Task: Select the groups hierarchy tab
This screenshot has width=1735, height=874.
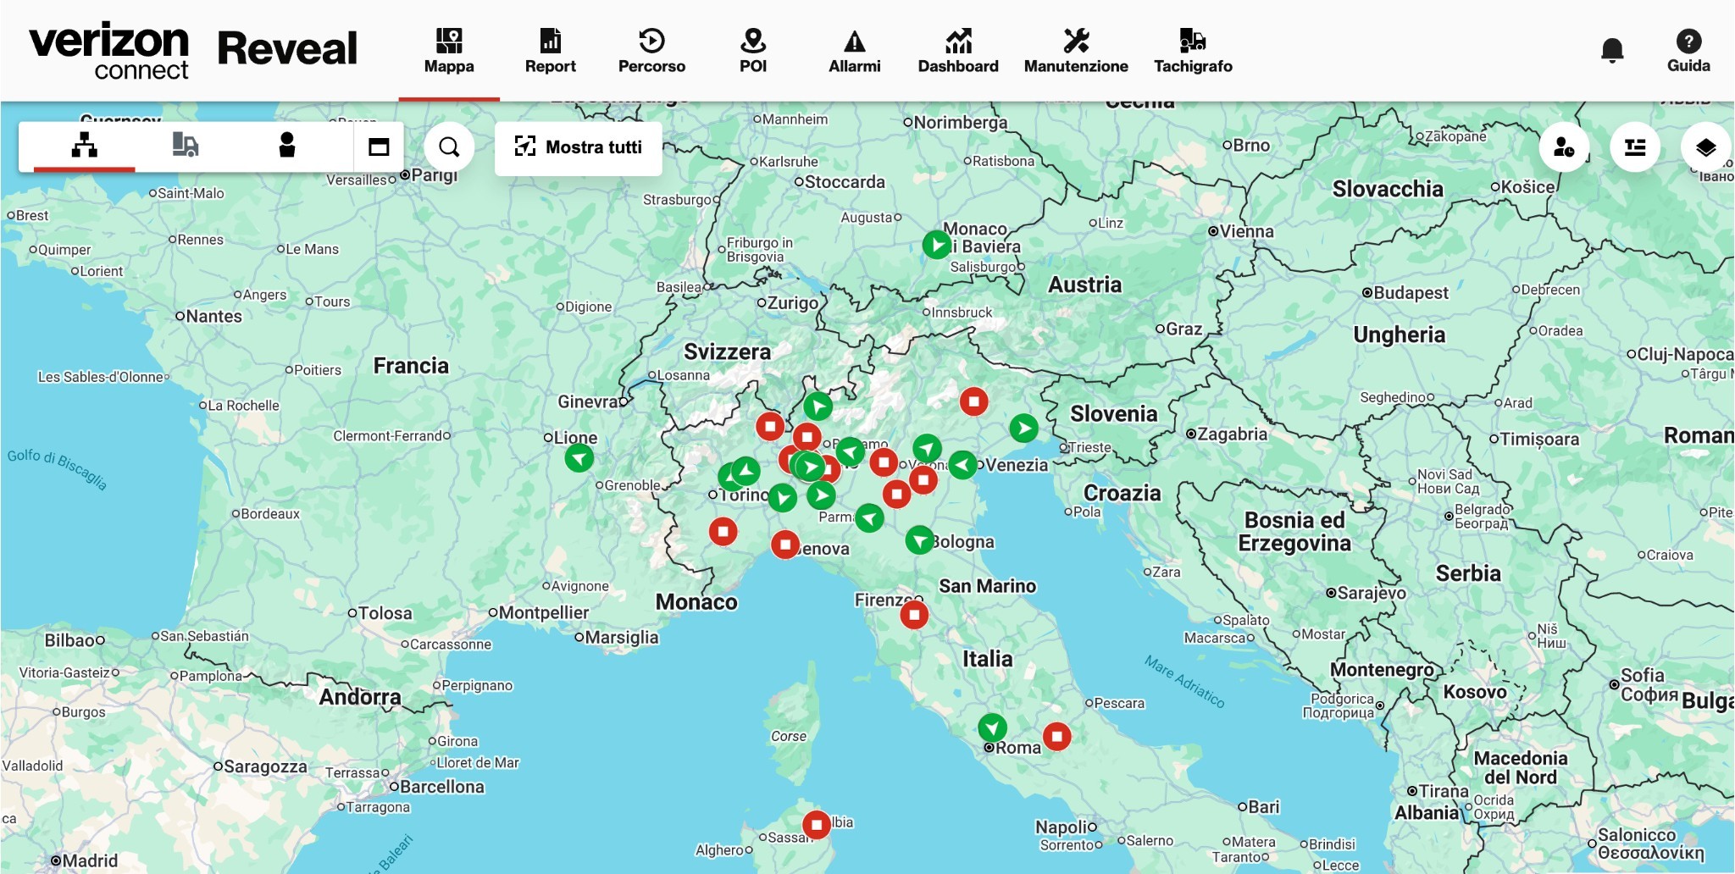Action: 84,146
